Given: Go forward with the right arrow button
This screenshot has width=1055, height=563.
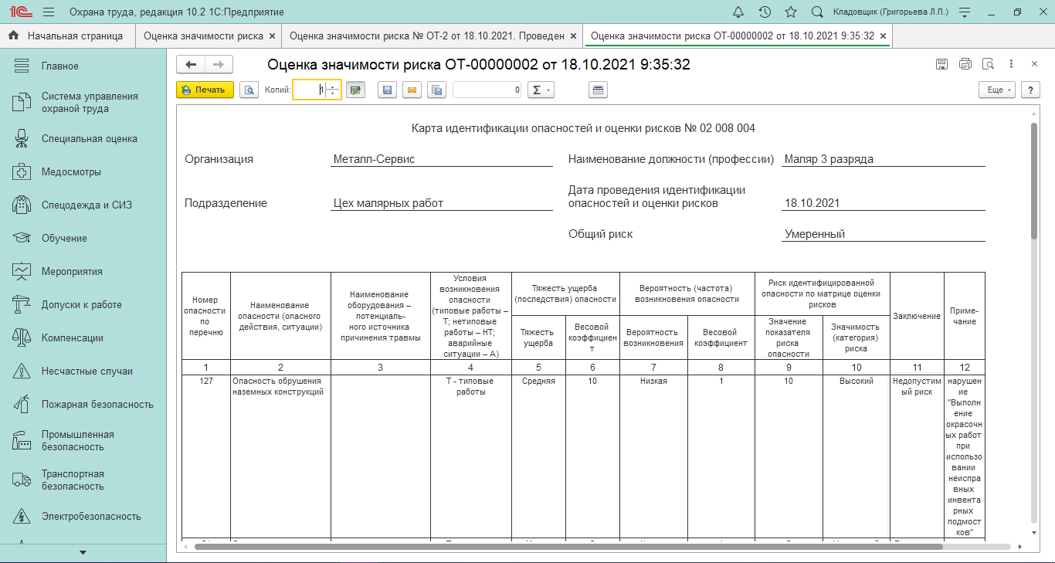Looking at the screenshot, I should [219, 65].
